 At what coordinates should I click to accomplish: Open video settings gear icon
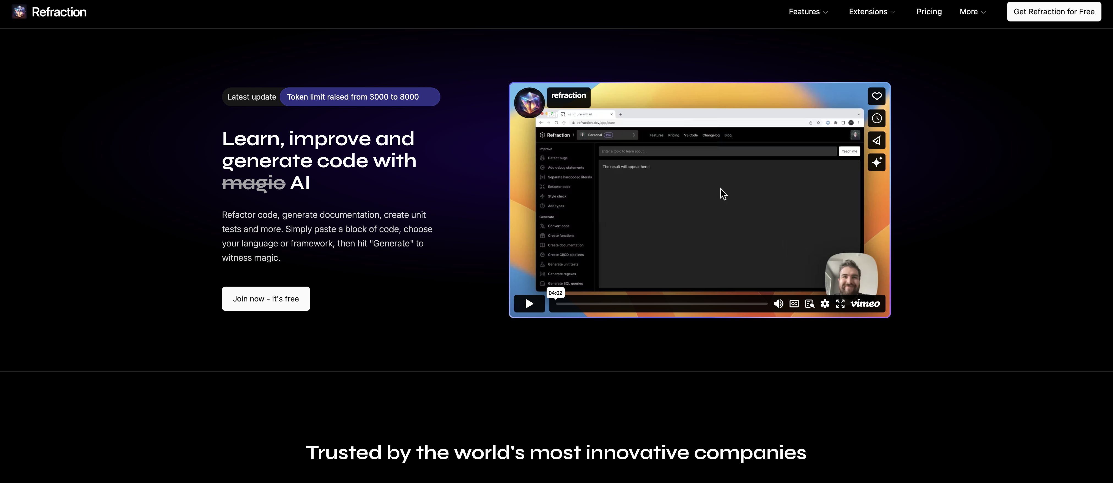tap(824, 304)
